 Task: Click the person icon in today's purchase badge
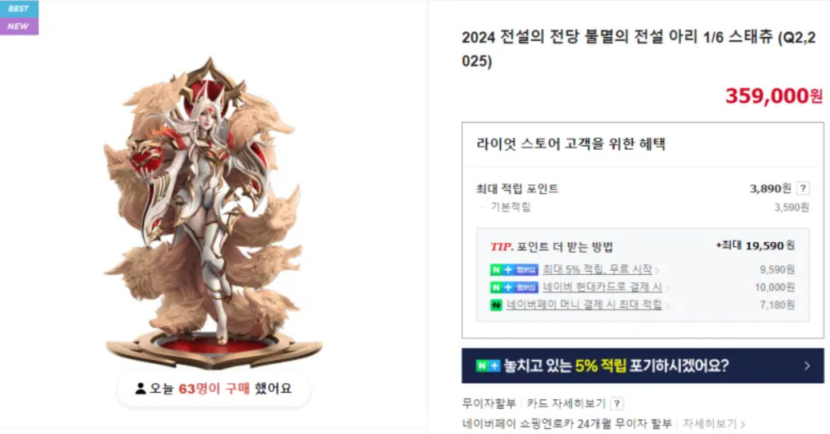coord(141,389)
